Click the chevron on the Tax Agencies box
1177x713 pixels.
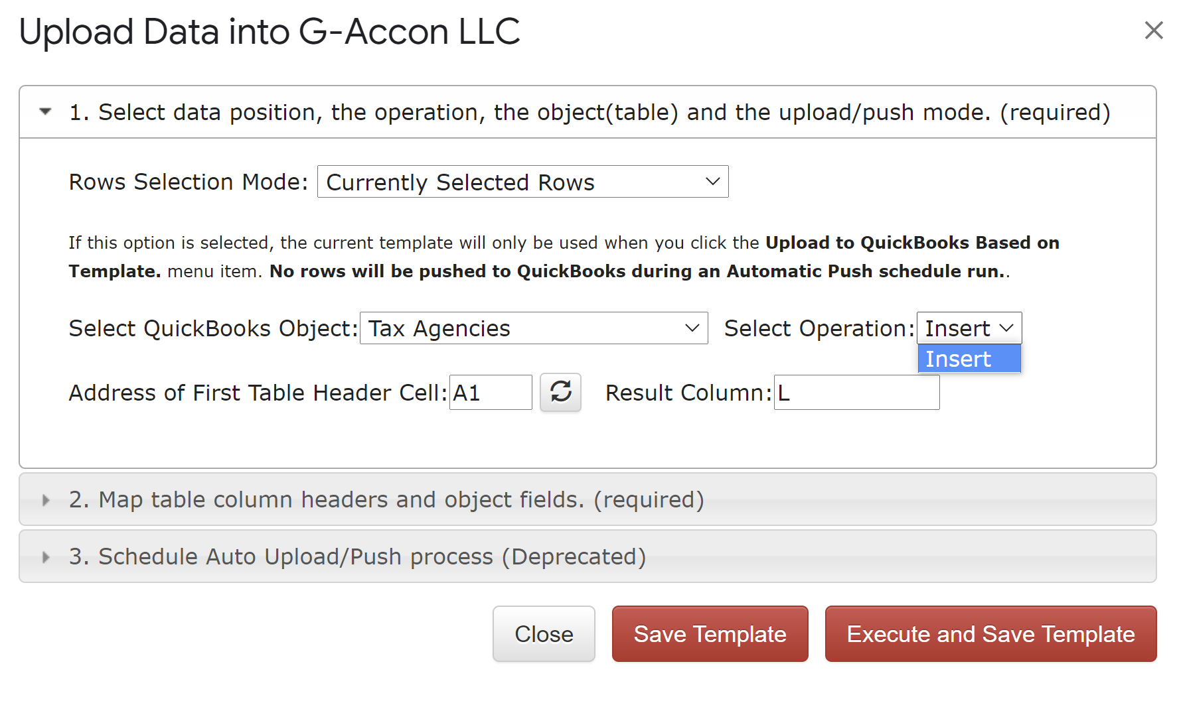[692, 328]
